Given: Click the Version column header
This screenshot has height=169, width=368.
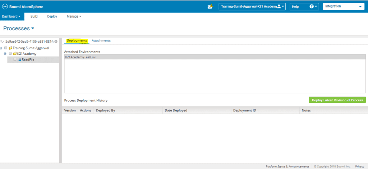Looking at the screenshot, I should [x=70, y=110].
